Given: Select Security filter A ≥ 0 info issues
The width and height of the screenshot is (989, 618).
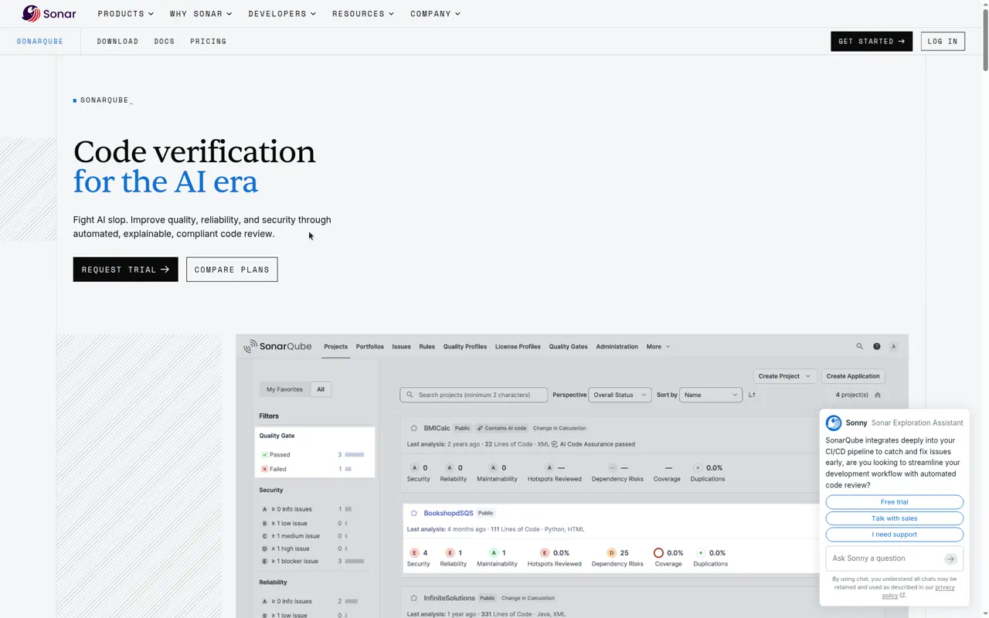Looking at the screenshot, I should [x=308, y=509].
